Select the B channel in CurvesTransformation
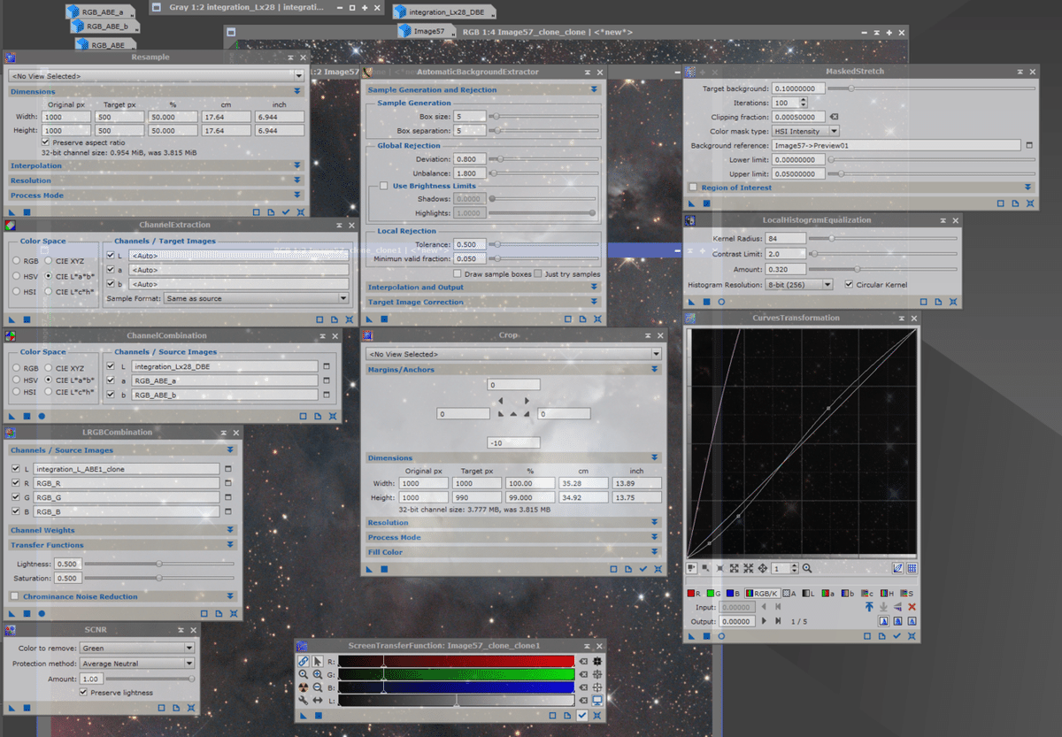1062x737 pixels. click(x=732, y=593)
